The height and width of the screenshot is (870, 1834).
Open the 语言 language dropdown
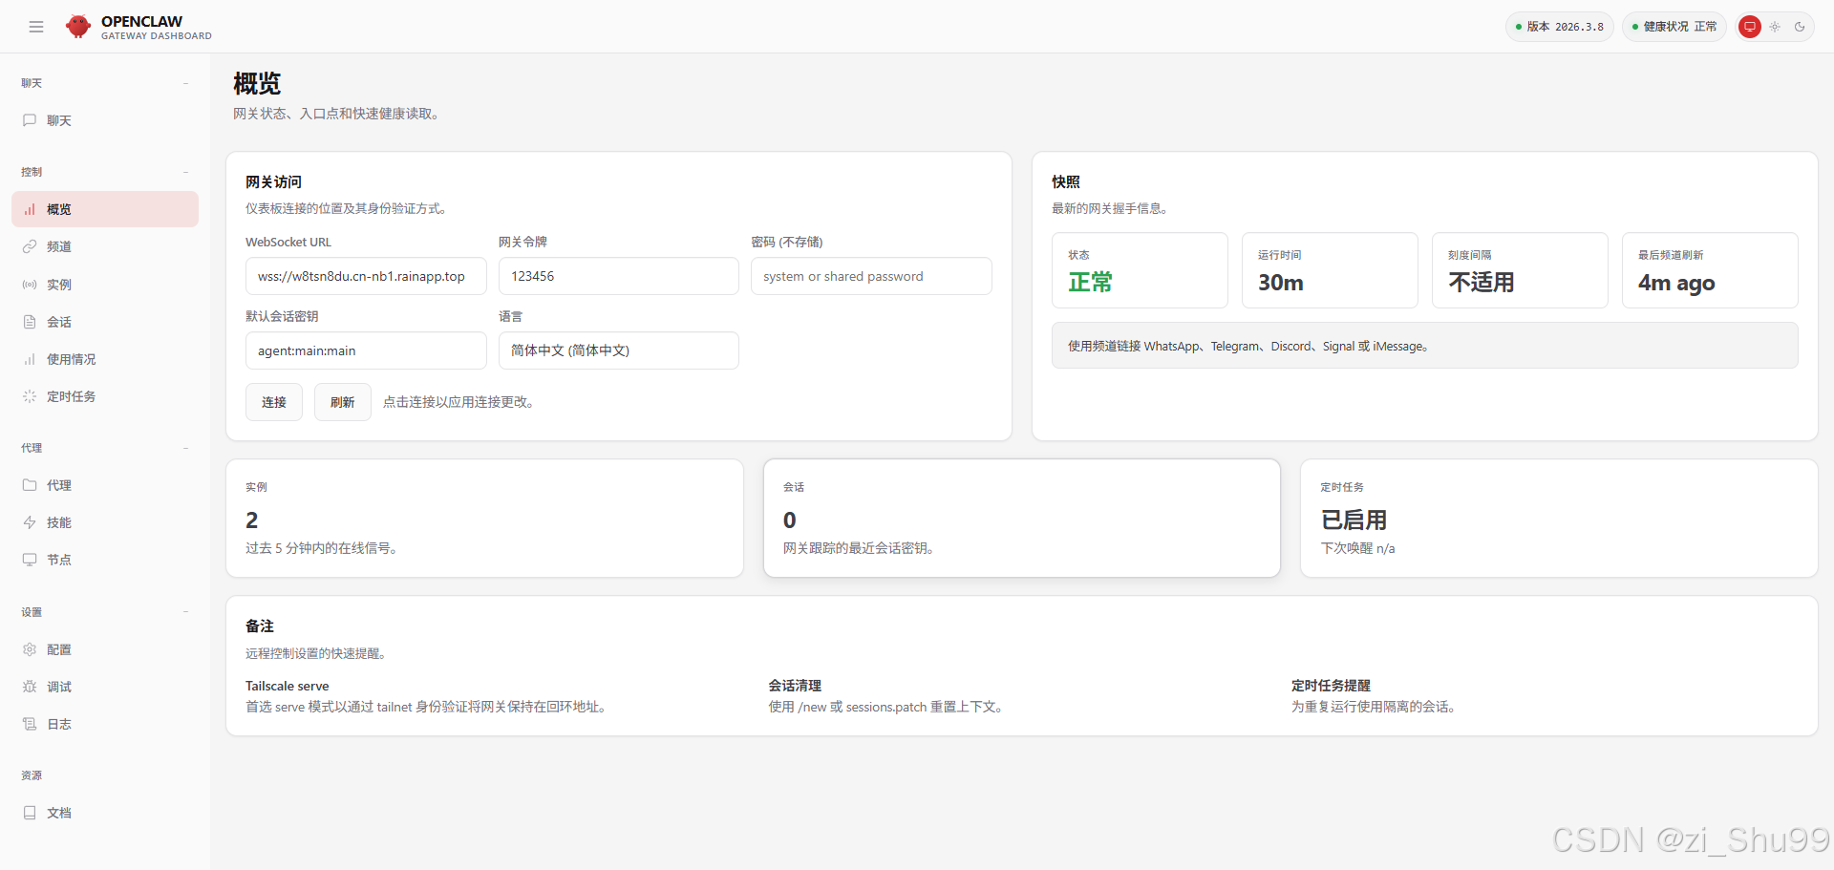[618, 350]
